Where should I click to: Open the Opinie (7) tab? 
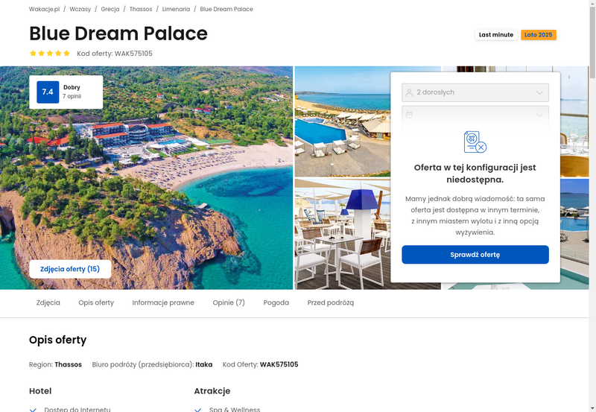229,302
